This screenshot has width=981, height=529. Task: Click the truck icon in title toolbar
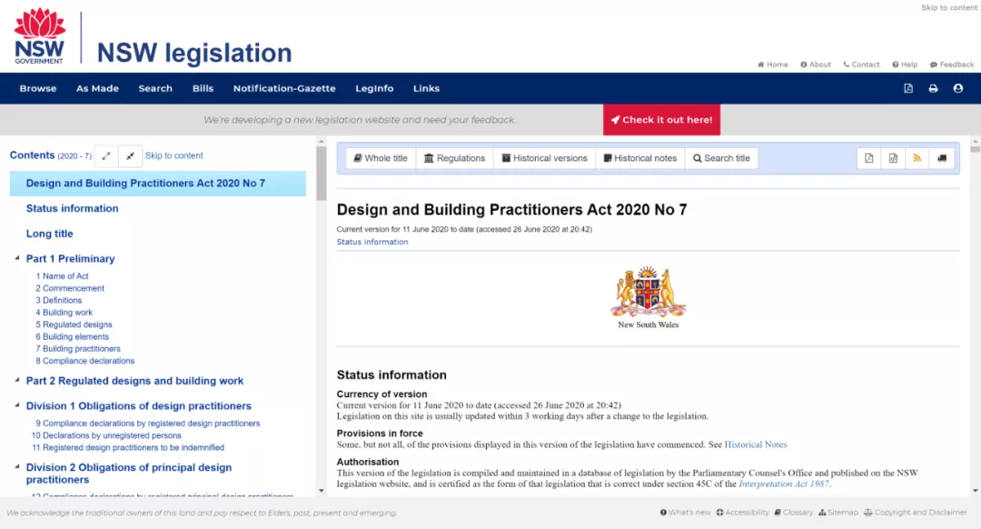(x=942, y=158)
